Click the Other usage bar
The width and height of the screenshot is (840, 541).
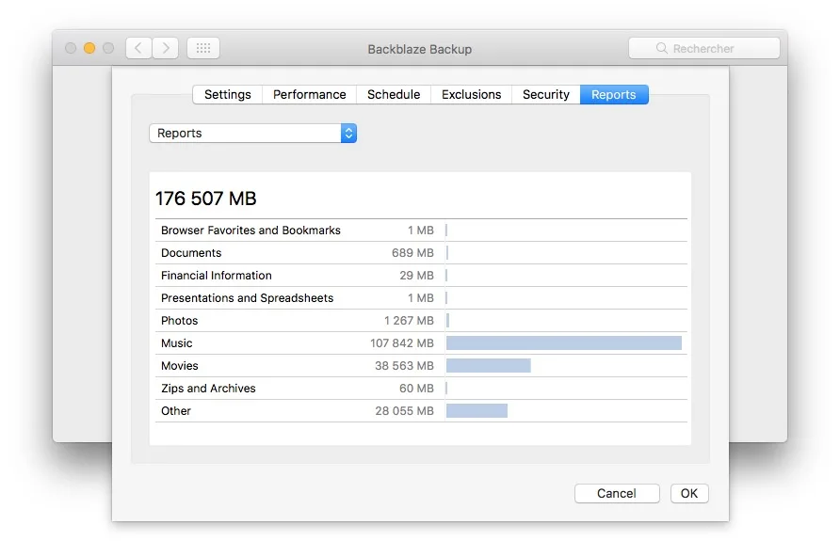pos(477,411)
